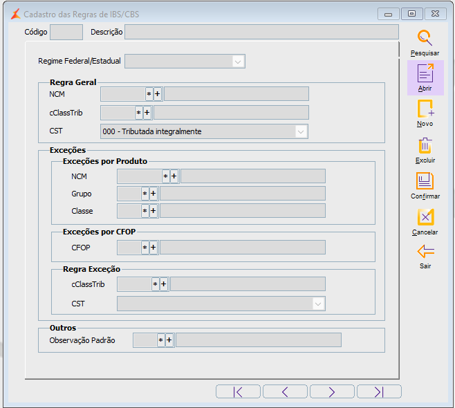Open the Regra Geral CST dropdown
The height and width of the screenshot is (408, 455).
coord(301,131)
